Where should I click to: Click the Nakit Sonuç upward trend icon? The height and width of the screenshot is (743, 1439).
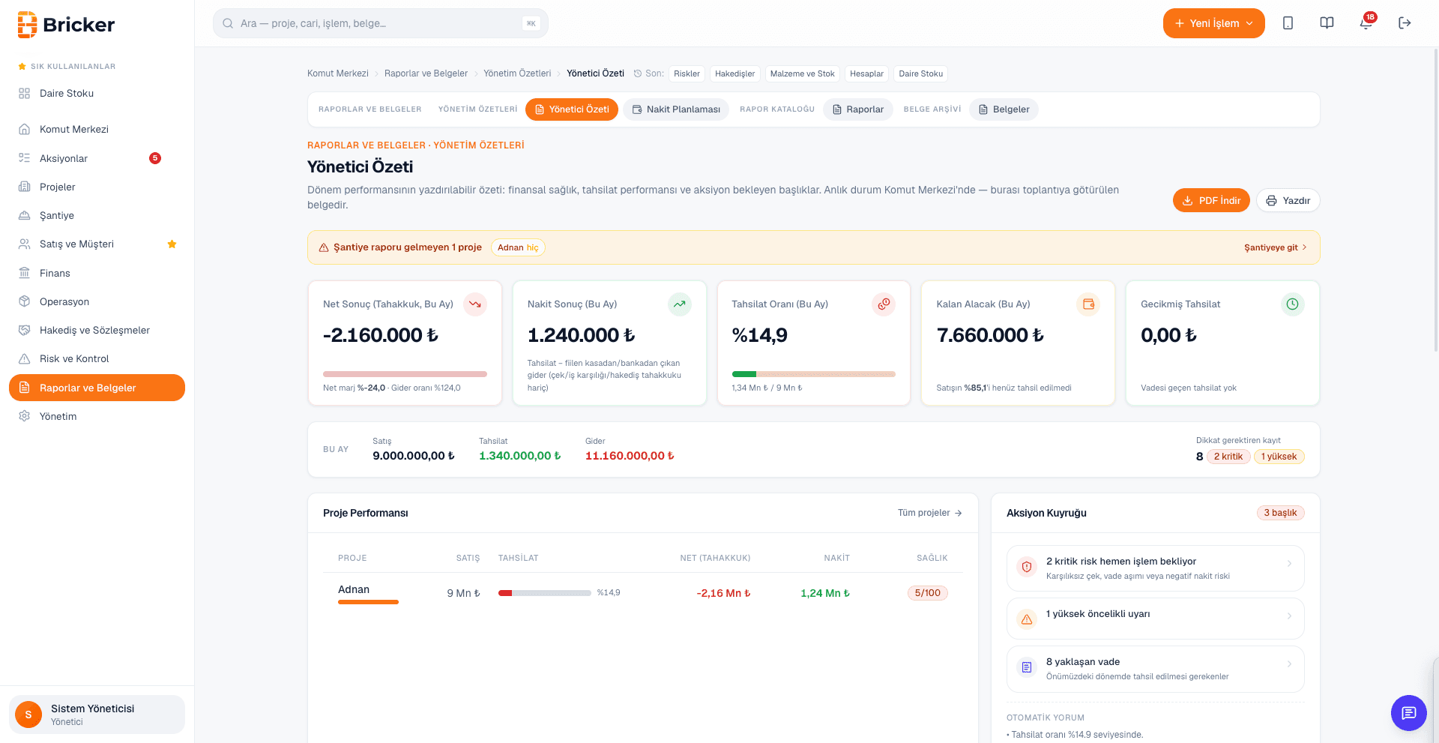679,304
